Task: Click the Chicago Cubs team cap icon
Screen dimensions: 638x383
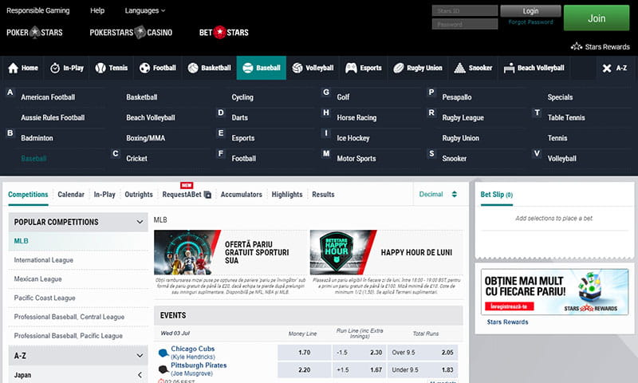Action: (x=163, y=353)
